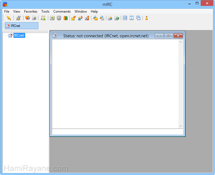Open the File menu

pyautogui.click(x=7, y=12)
